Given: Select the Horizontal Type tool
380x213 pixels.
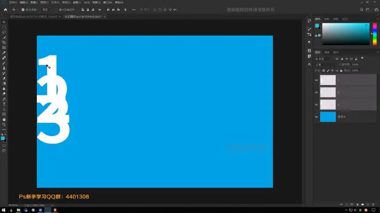Looking at the screenshot, I should [4, 104].
